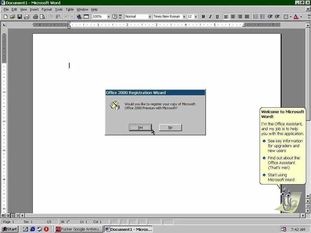The height and width of the screenshot is (233, 311).
Task: Toggle Numbering list formatting
Action: pos(256,17)
